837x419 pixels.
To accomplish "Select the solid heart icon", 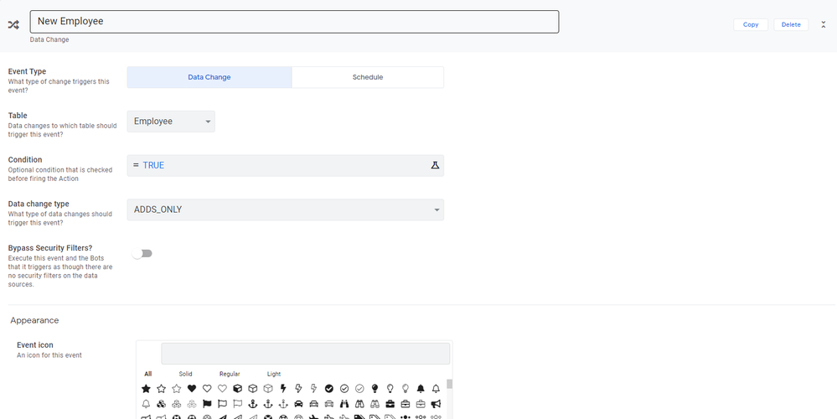I will coord(192,388).
